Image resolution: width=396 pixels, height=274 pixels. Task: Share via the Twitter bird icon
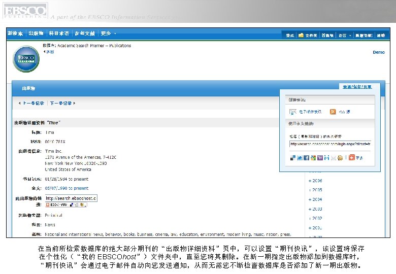300,158
